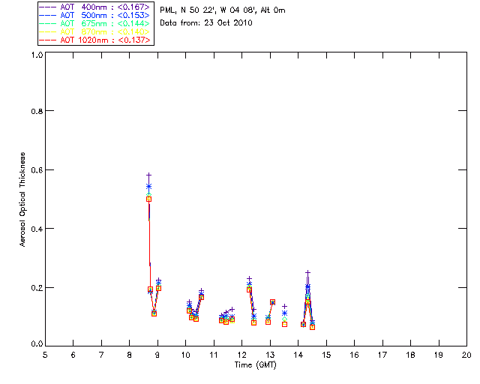This screenshot has height=384, width=480.
Task: Click the purple plus marker at the 0.58 peak
Action: point(148,175)
